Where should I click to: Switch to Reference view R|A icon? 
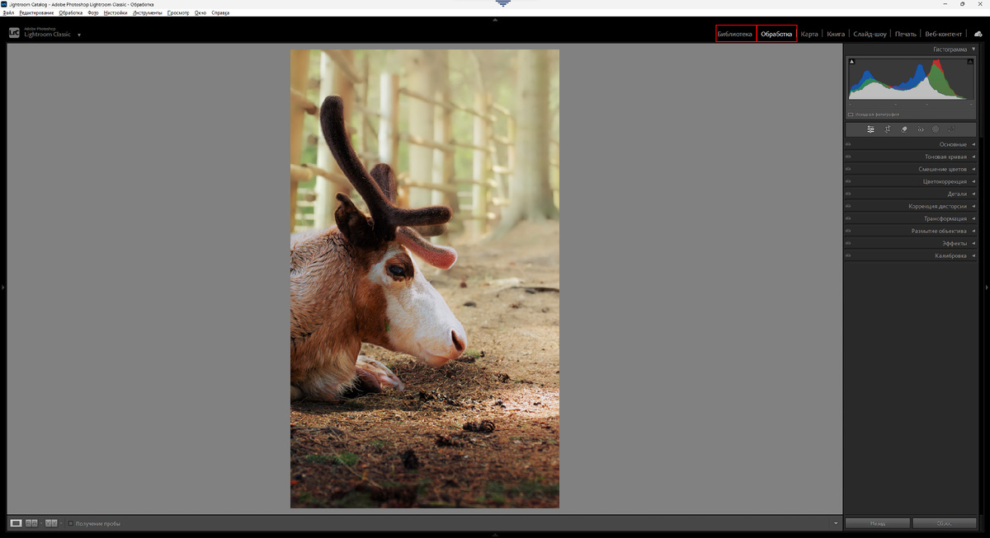tap(32, 523)
